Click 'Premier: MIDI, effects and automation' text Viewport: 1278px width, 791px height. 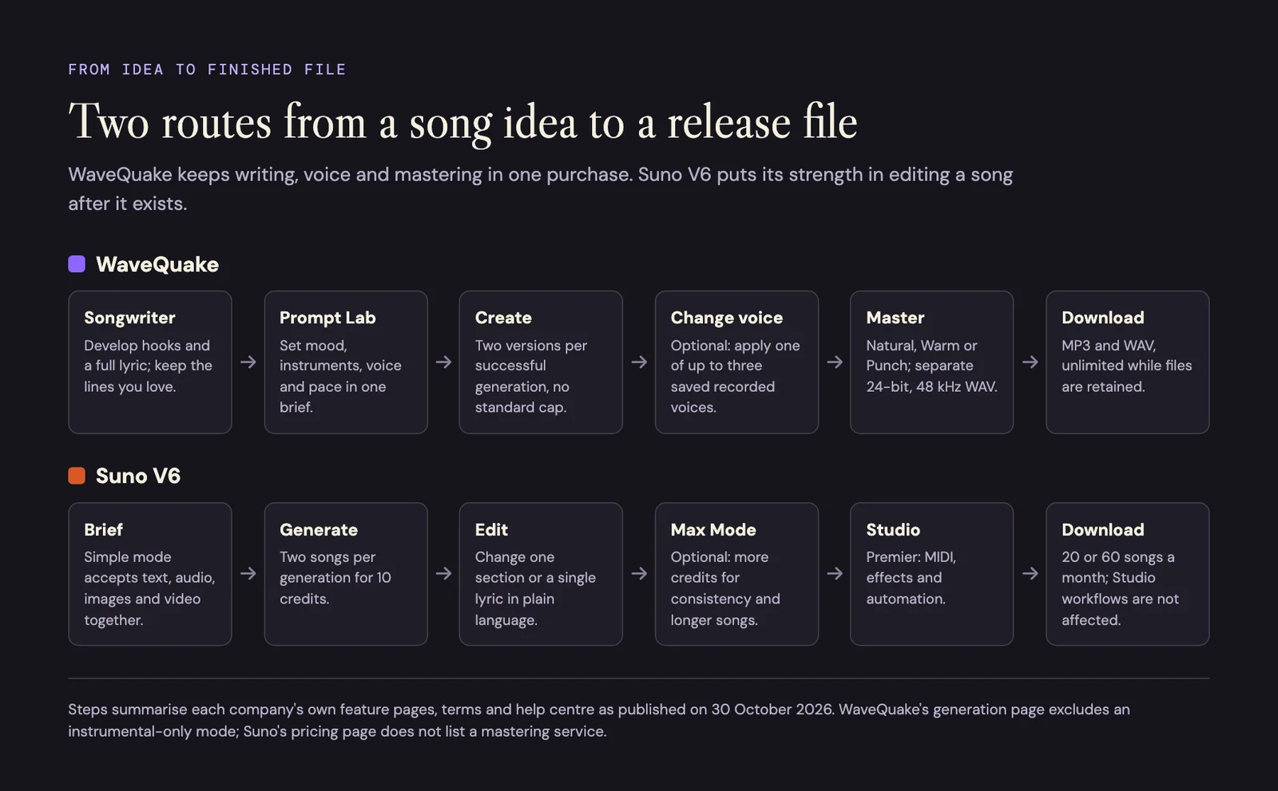pyautogui.click(x=911, y=578)
